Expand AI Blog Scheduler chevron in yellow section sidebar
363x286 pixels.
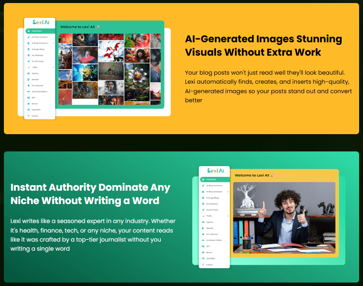click(53, 43)
